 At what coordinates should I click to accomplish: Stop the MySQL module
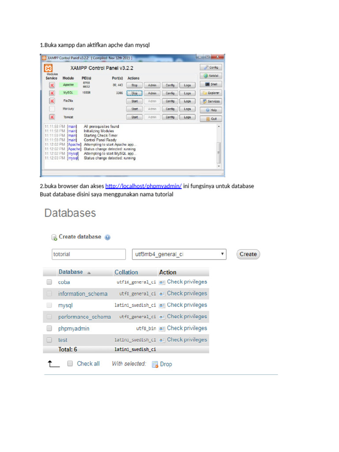[135, 93]
